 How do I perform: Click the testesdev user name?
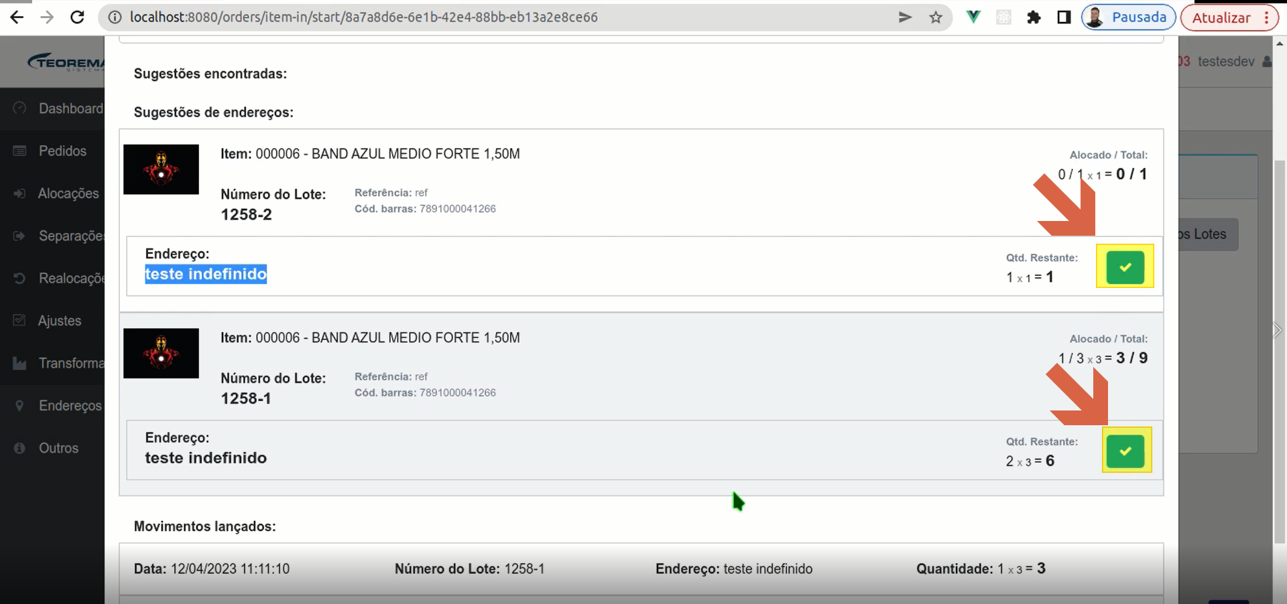[x=1226, y=62]
